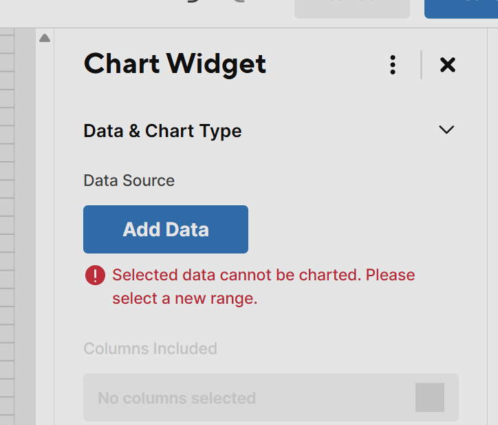498x425 pixels.
Task: Click the red error alert icon
Action: (95, 276)
